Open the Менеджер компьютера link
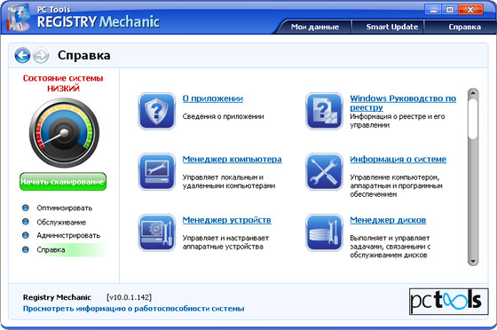Image resolution: width=497 pixels, height=330 pixels. point(232,160)
